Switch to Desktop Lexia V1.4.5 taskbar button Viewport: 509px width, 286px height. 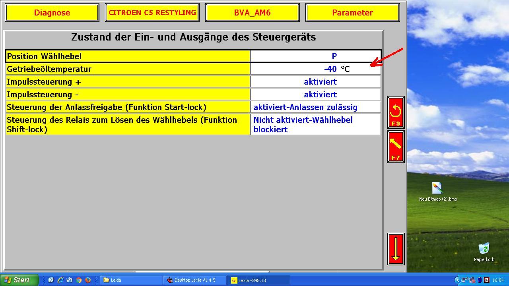[195, 280]
